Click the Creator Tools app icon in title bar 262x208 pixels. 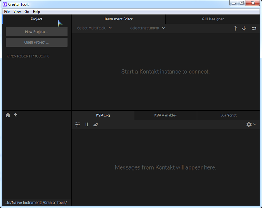point(5,4)
